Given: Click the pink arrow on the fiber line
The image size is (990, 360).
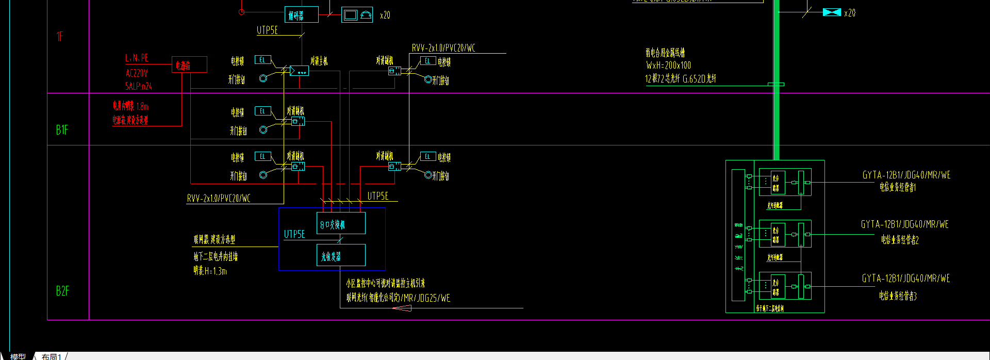Looking at the screenshot, I should pyautogui.click(x=402, y=308).
